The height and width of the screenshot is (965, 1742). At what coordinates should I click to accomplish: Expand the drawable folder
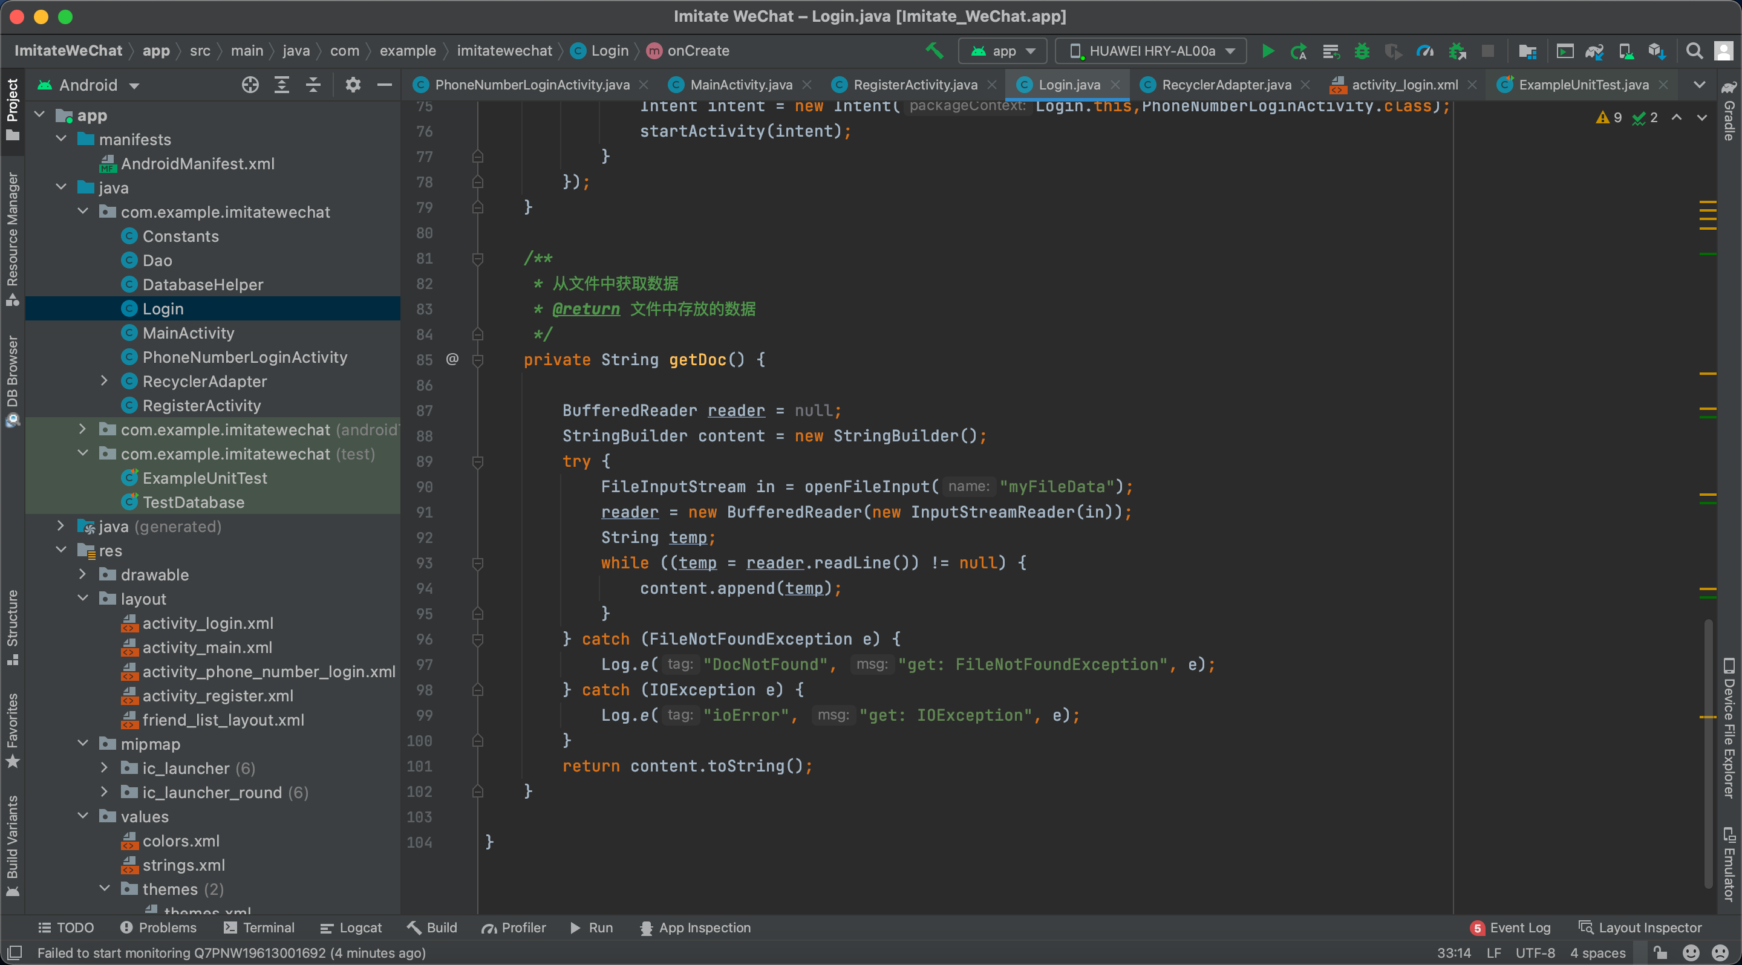82,574
